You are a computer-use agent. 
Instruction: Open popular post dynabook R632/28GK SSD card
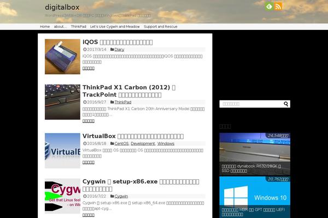tap(255, 154)
